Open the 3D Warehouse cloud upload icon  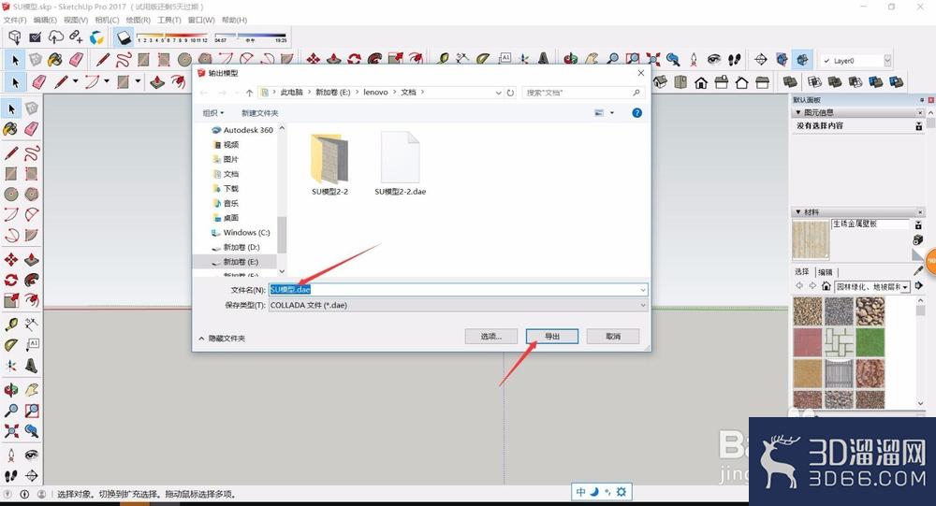click(x=55, y=37)
